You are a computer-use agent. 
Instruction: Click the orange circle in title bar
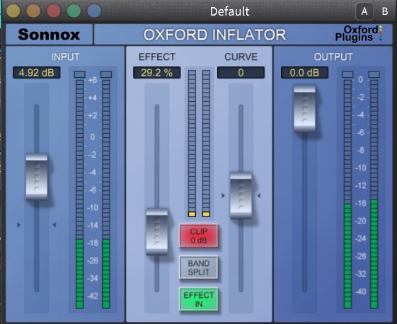[33, 11]
